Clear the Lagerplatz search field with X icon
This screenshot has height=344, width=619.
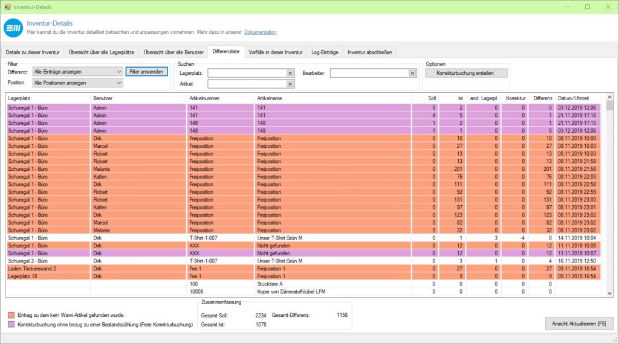tap(290, 73)
